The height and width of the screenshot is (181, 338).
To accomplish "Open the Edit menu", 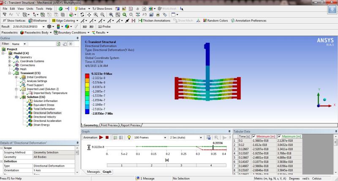I will coord(12,8).
